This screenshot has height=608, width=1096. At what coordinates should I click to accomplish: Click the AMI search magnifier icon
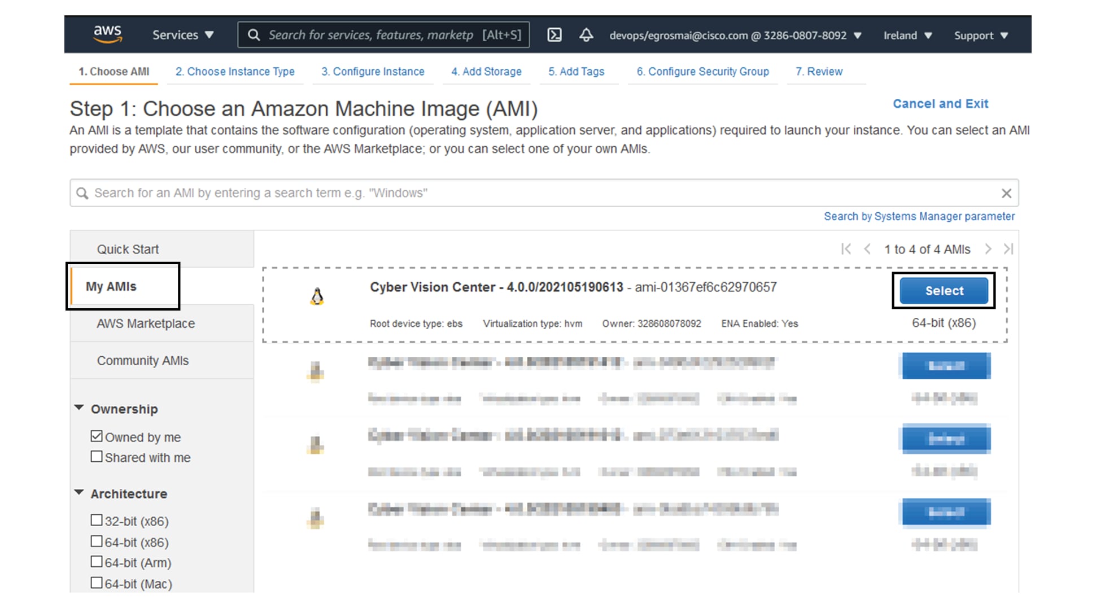point(82,193)
